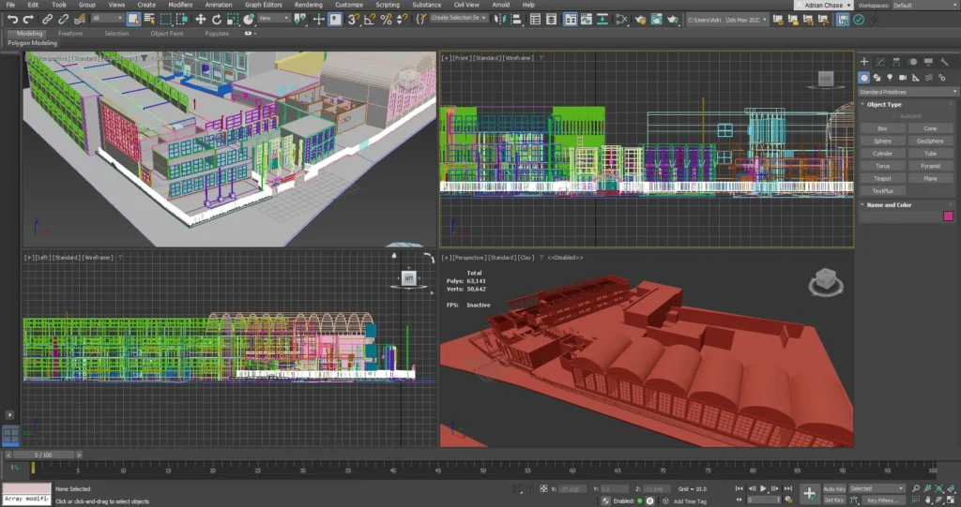Toggle the Spinner Snap icon
961x507 pixels.
click(402, 20)
